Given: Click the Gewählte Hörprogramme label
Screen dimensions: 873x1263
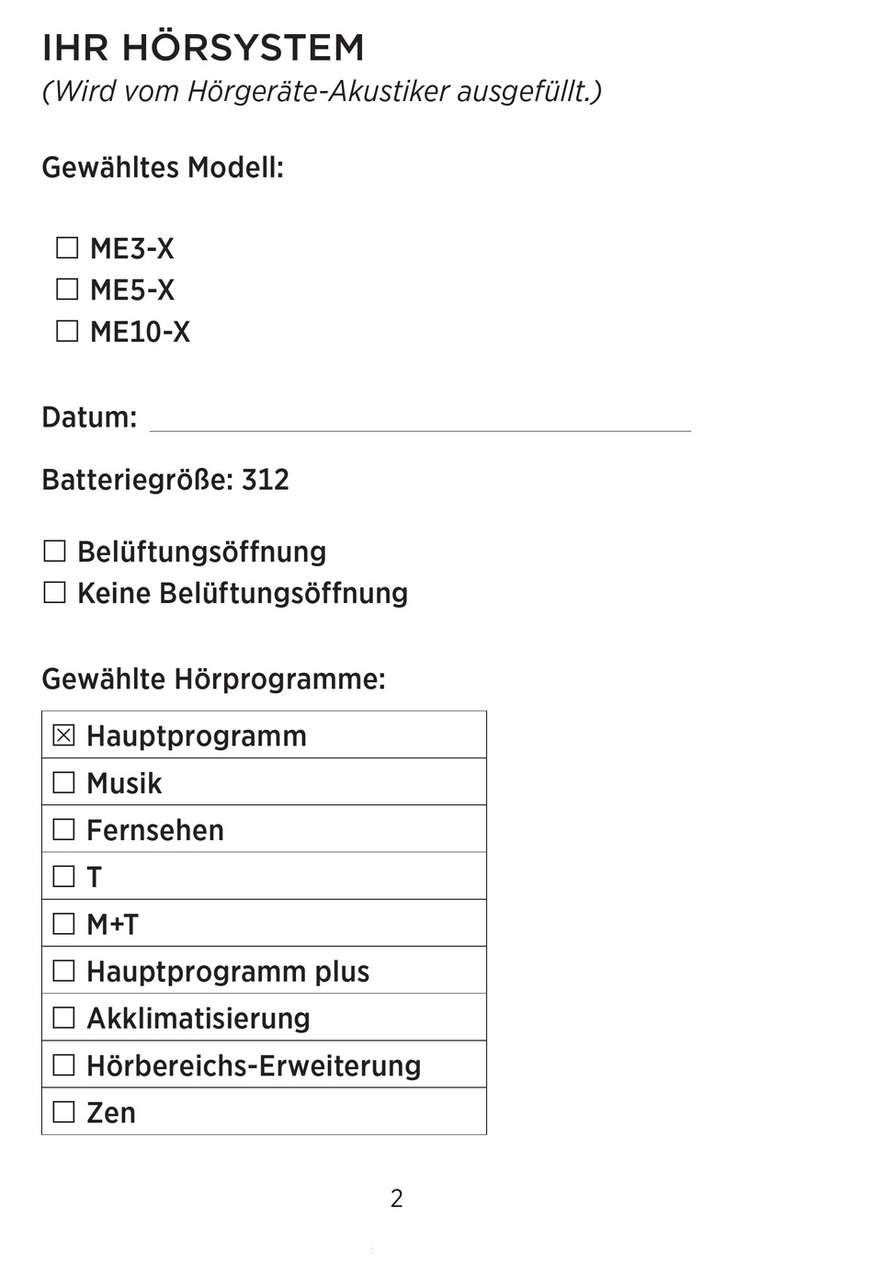Looking at the screenshot, I should pyautogui.click(x=213, y=679).
